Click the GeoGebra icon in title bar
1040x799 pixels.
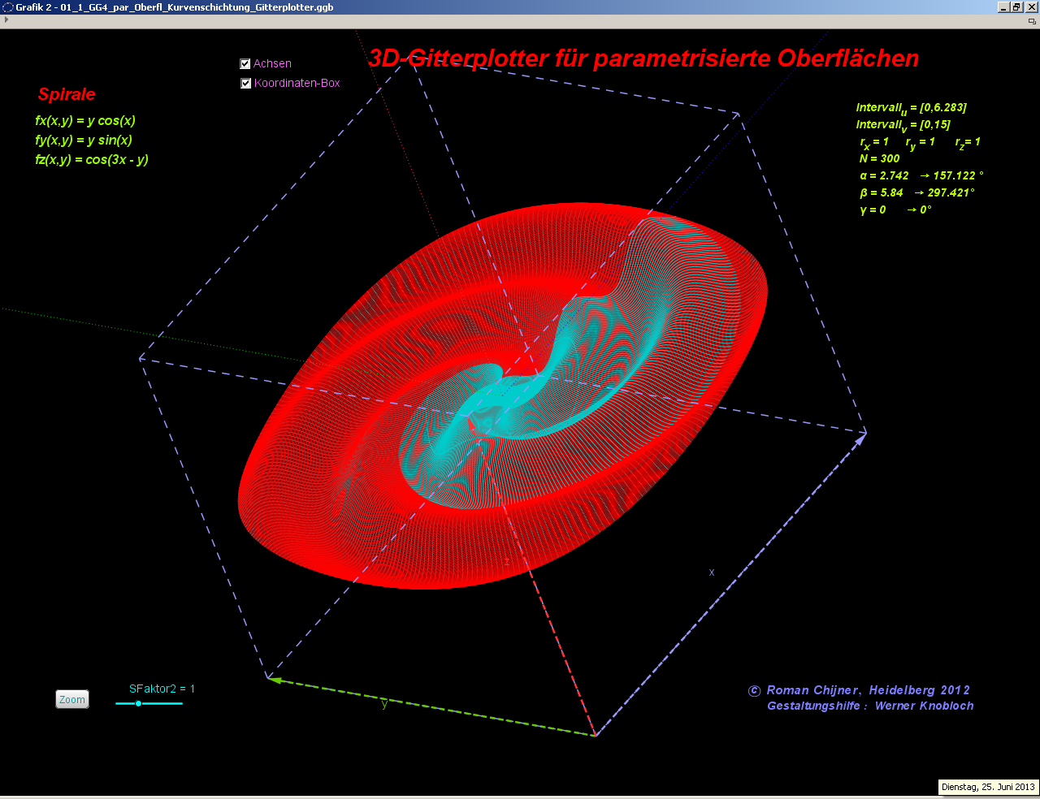coord(8,7)
